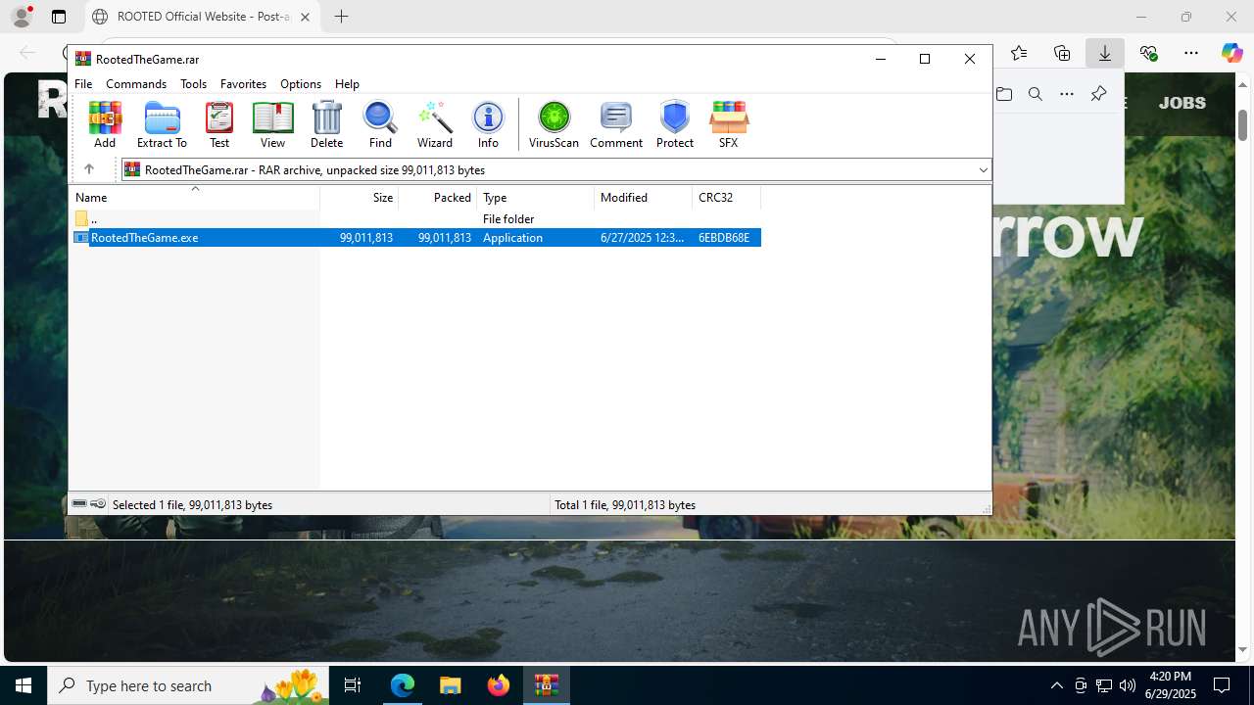Image resolution: width=1254 pixels, height=705 pixels.
Task: Close the ROOTED Official Website tab
Action: point(306,17)
